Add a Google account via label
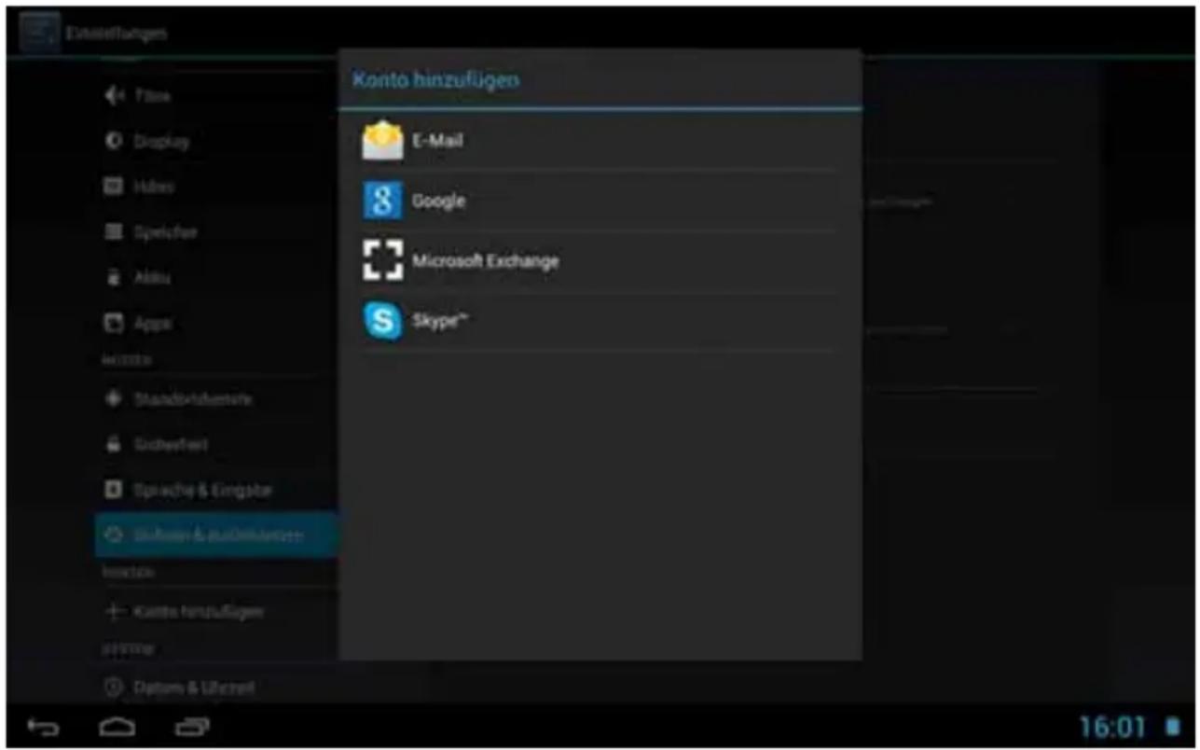Image resolution: width=1200 pixels, height=750 pixels. 438,201
